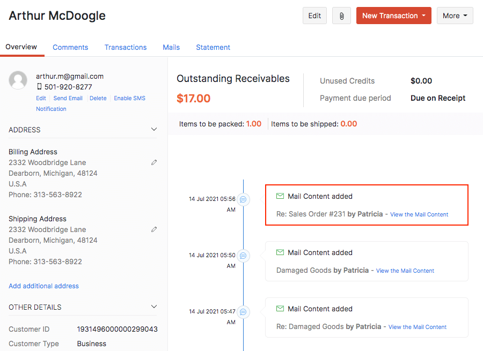The width and height of the screenshot is (483, 351).
Task: Click the envelope icon for Damaged Goods entry
Action: click(x=280, y=252)
